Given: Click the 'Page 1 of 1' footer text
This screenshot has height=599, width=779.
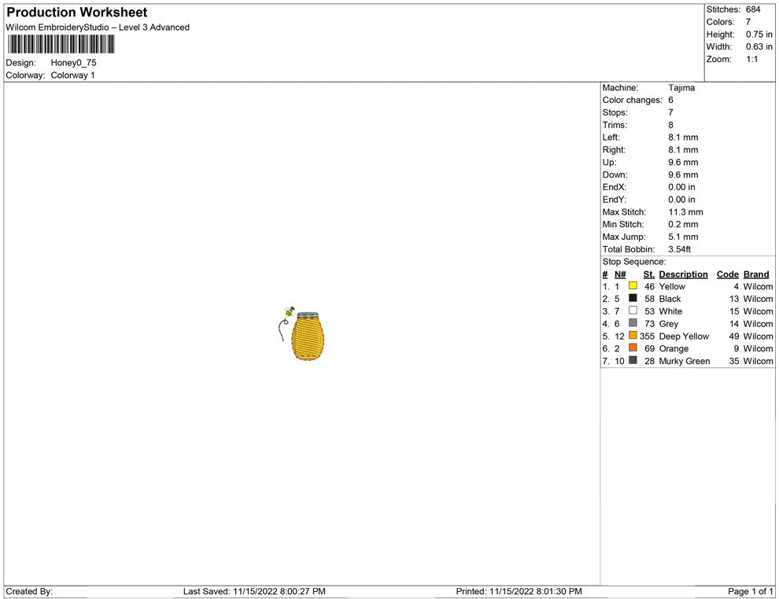Looking at the screenshot, I should click(750, 591).
